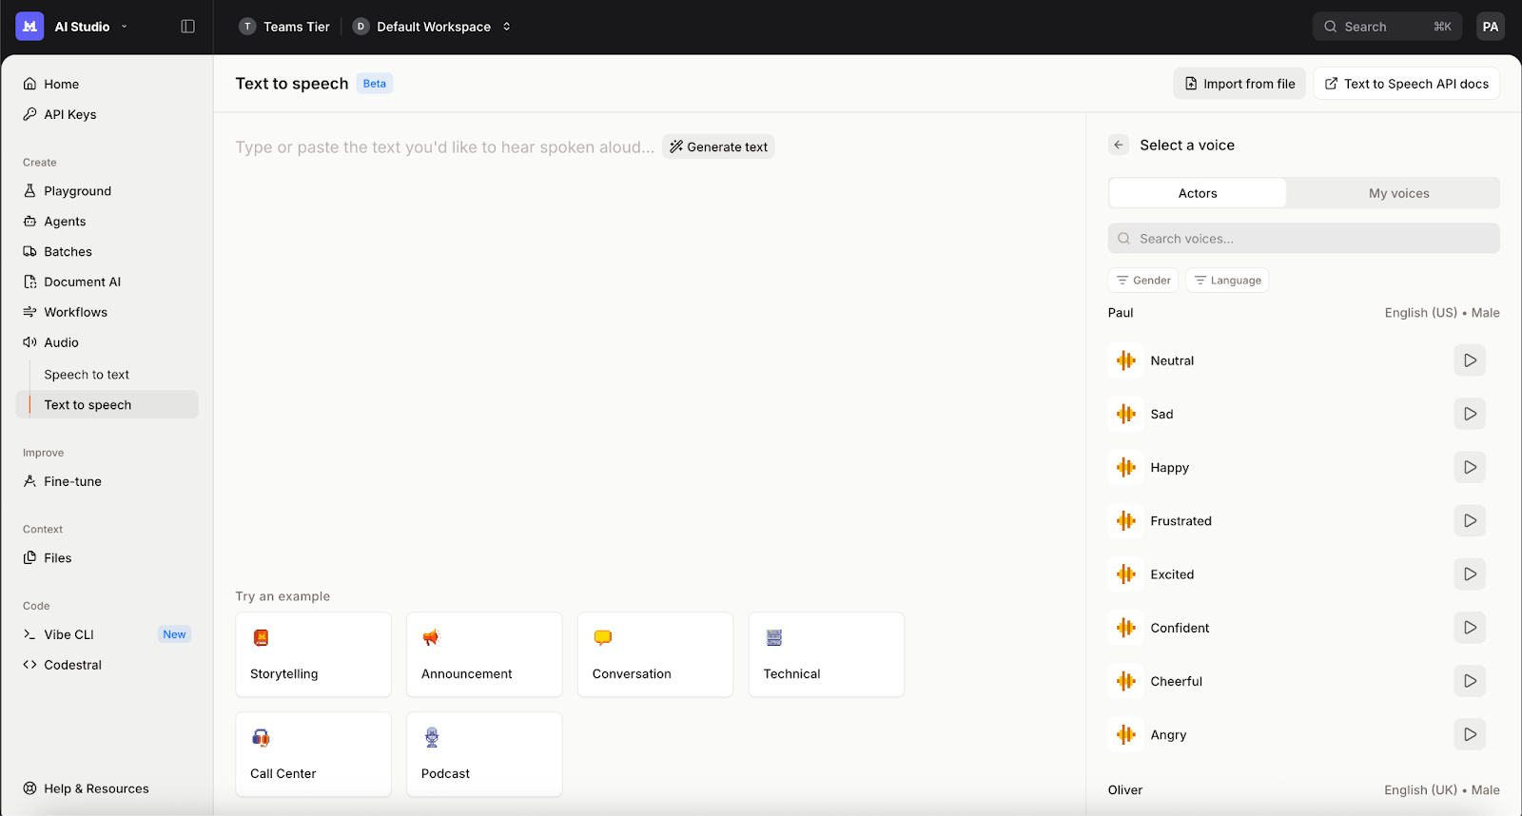The image size is (1522, 816).
Task: Click the Announcement megaphone icon
Action: point(431,638)
